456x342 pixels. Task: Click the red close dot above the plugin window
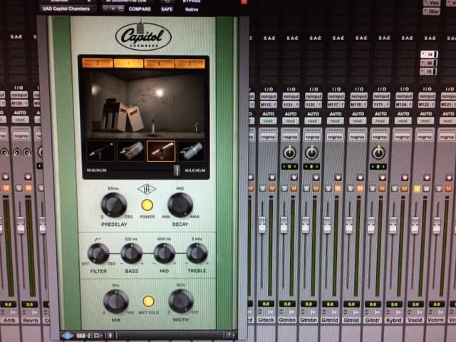tap(244, 2)
